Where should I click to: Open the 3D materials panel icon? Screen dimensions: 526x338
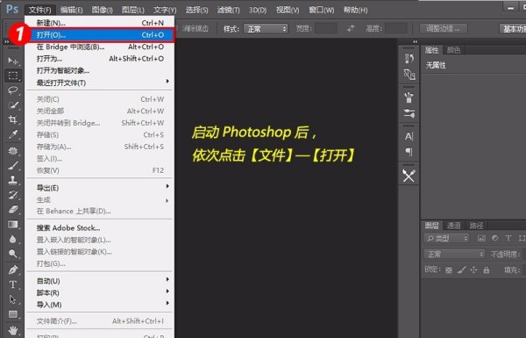[x=409, y=74]
